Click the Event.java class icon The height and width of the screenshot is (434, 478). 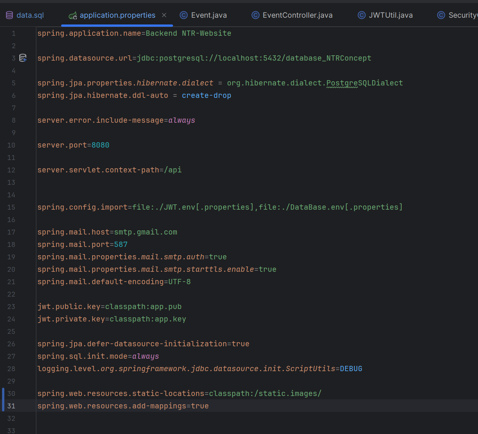[184, 15]
